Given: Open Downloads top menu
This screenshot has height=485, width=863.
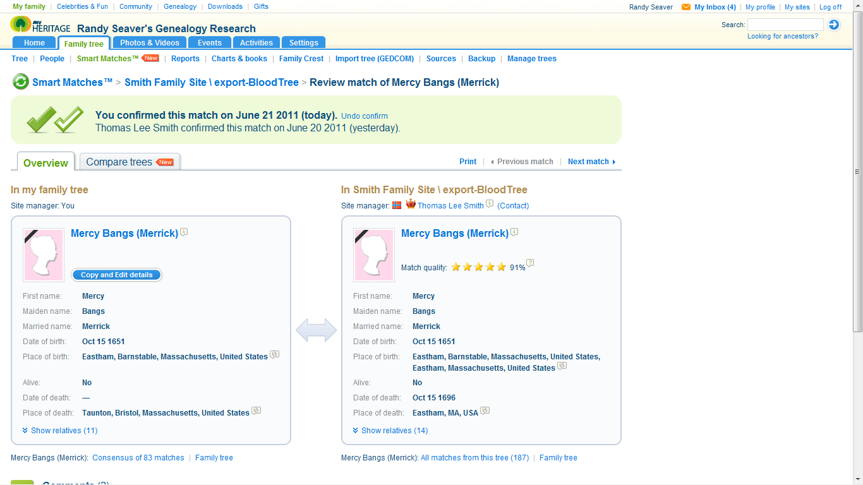Looking at the screenshot, I should pyautogui.click(x=225, y=6).
